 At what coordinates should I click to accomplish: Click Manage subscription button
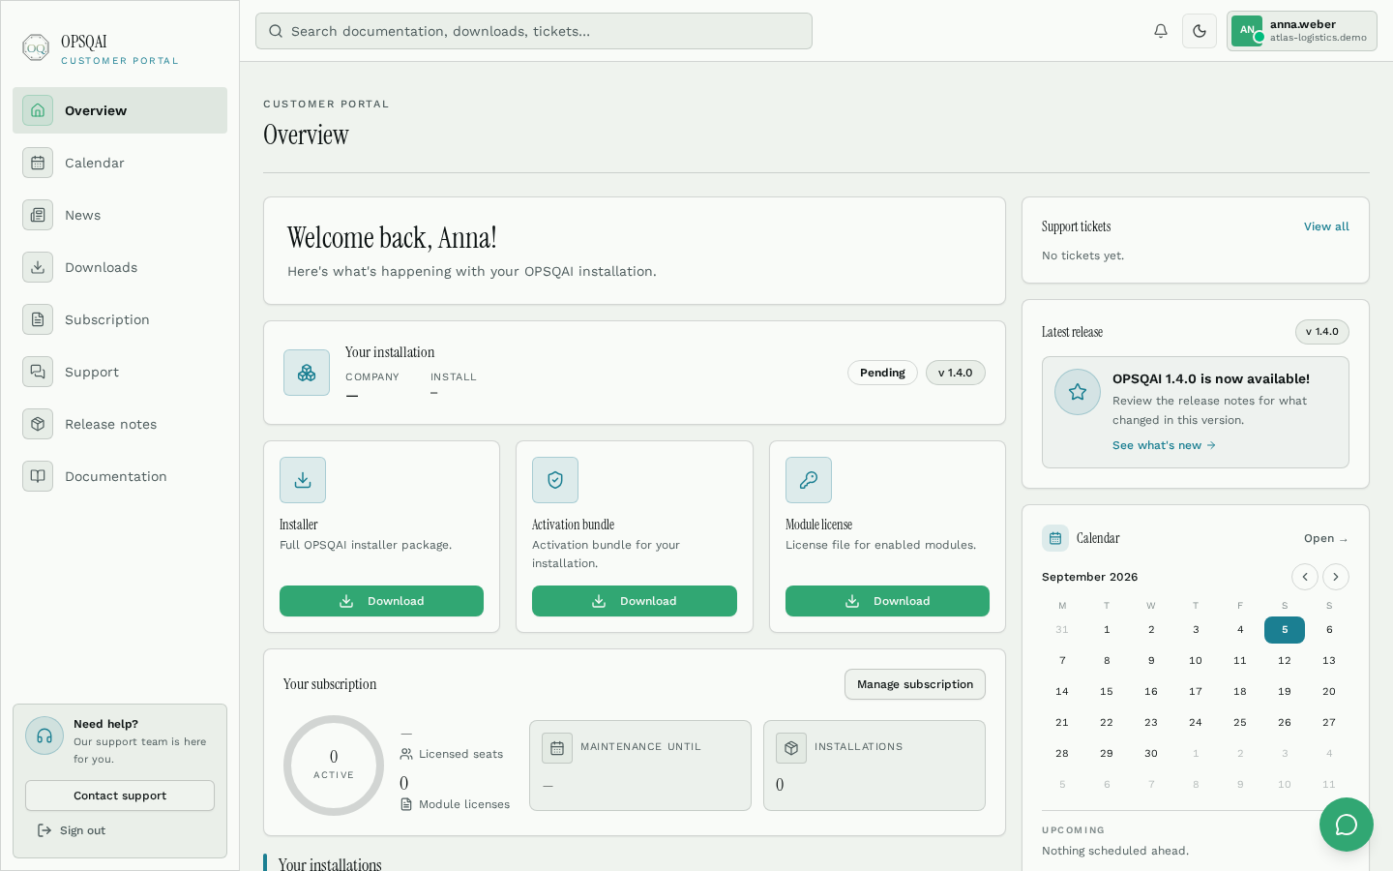point(915,684)
